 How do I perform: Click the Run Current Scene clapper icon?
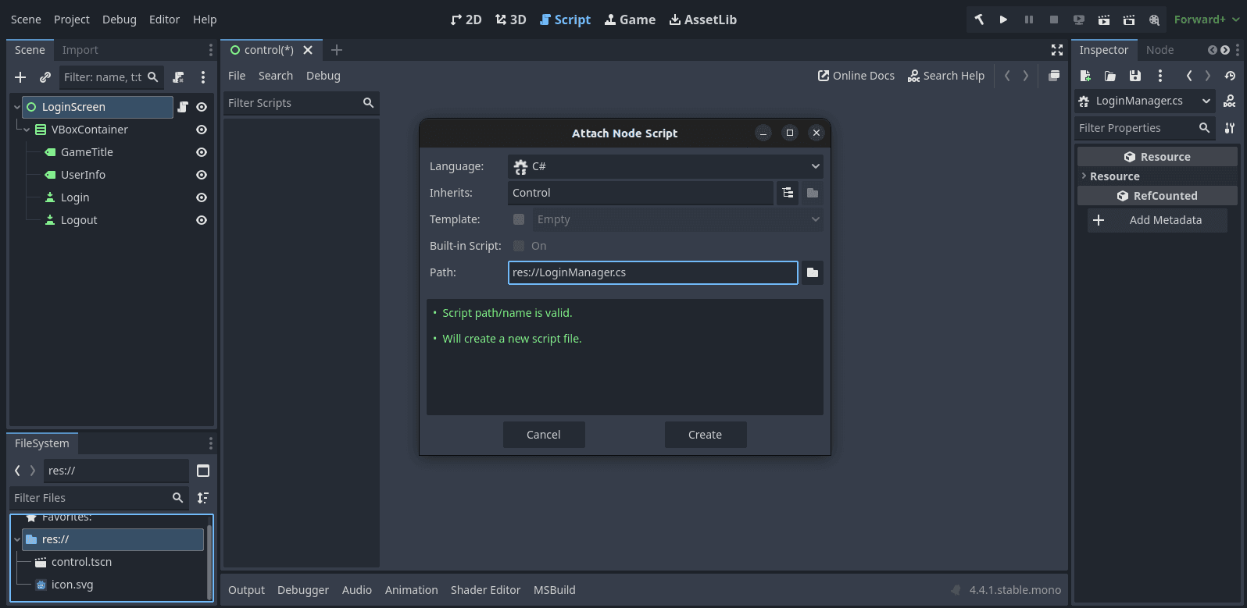pos(1103,20)
